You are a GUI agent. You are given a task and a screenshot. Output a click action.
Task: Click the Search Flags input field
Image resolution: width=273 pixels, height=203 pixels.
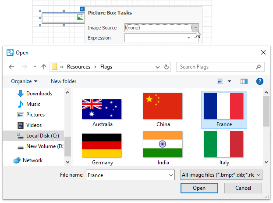pos(215,67)
